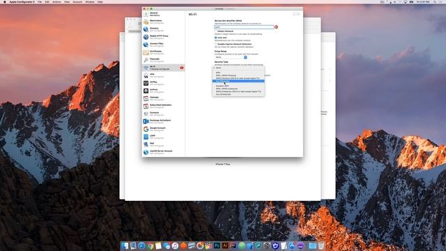Open the Trash in the Dock
The image size is (446, 251).
click(x=321, y=245)
